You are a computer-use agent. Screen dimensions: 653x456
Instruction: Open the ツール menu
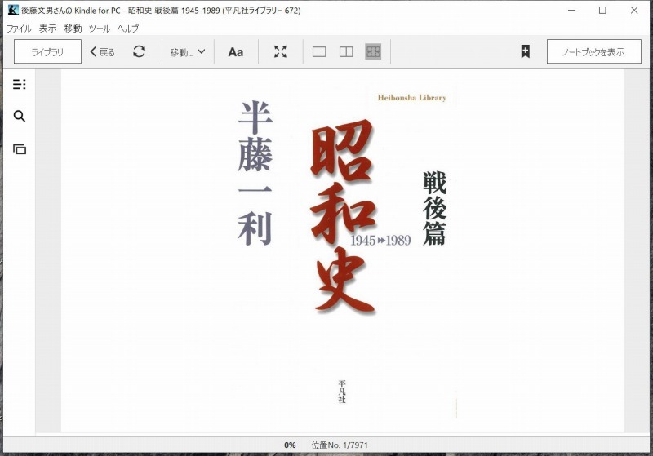[x=99, y=29]
